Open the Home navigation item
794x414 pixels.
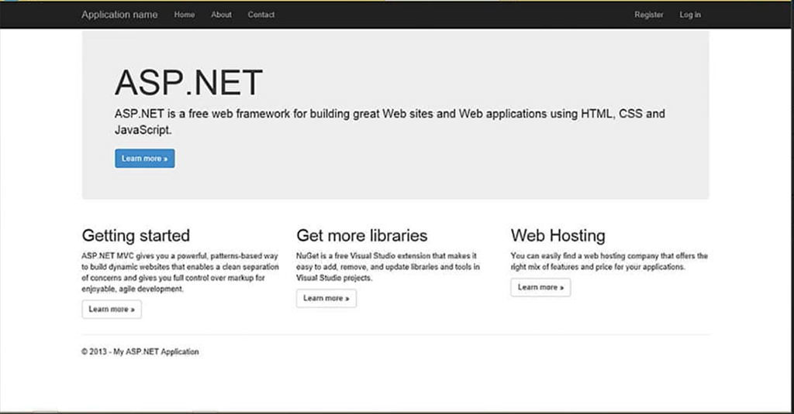pyautogui.click(x=185, y=15)
